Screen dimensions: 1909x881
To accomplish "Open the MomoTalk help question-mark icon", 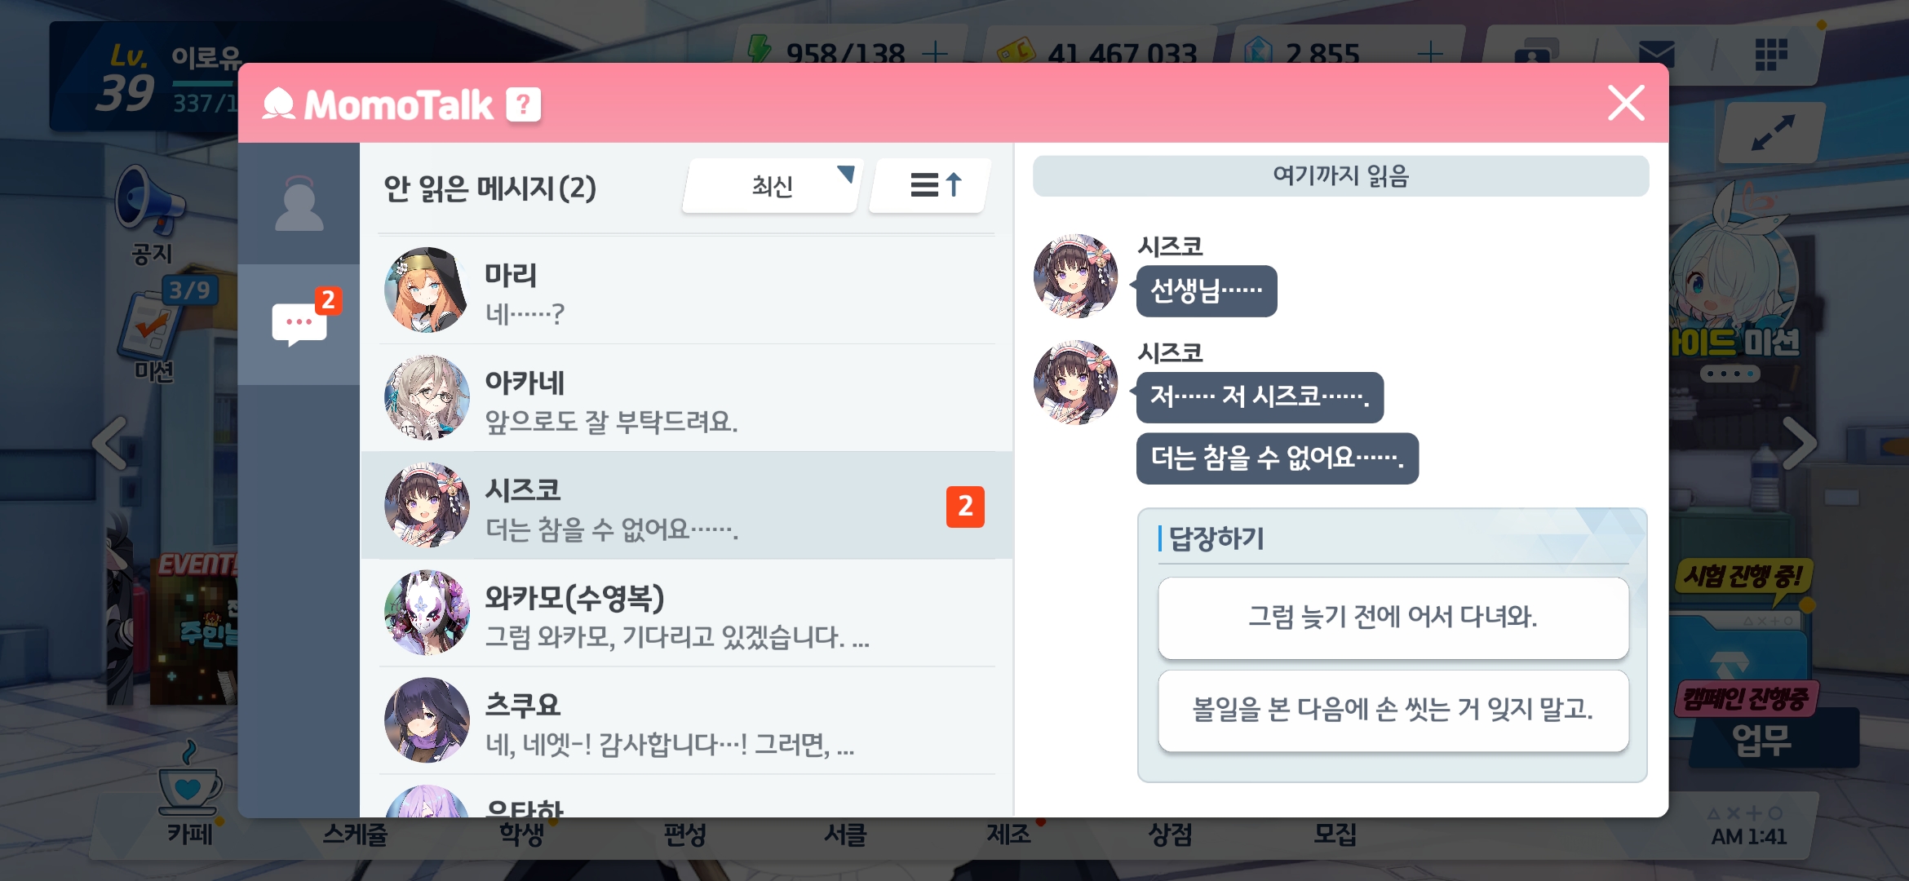I will [x=523, y=105].
